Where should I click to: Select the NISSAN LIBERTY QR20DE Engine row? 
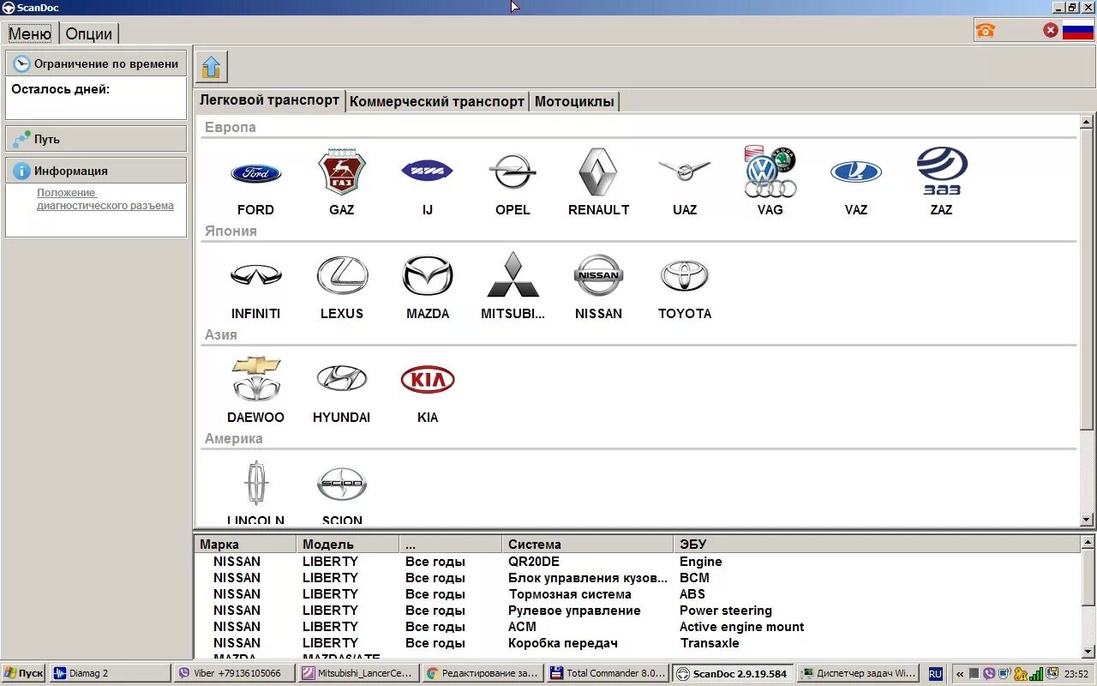click(638, 562)
